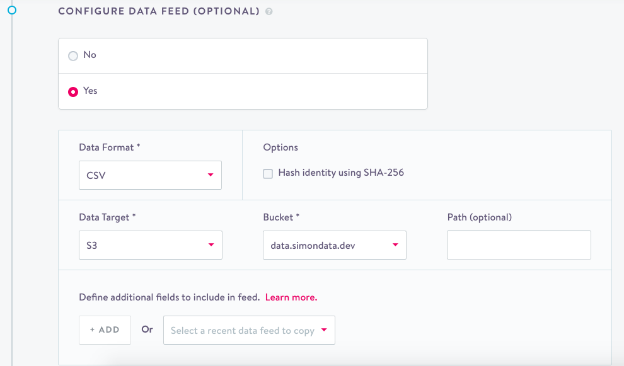The image size is (624, 366).
Task: Click the Define additional fields instruction text
Action: click(169, 297)
